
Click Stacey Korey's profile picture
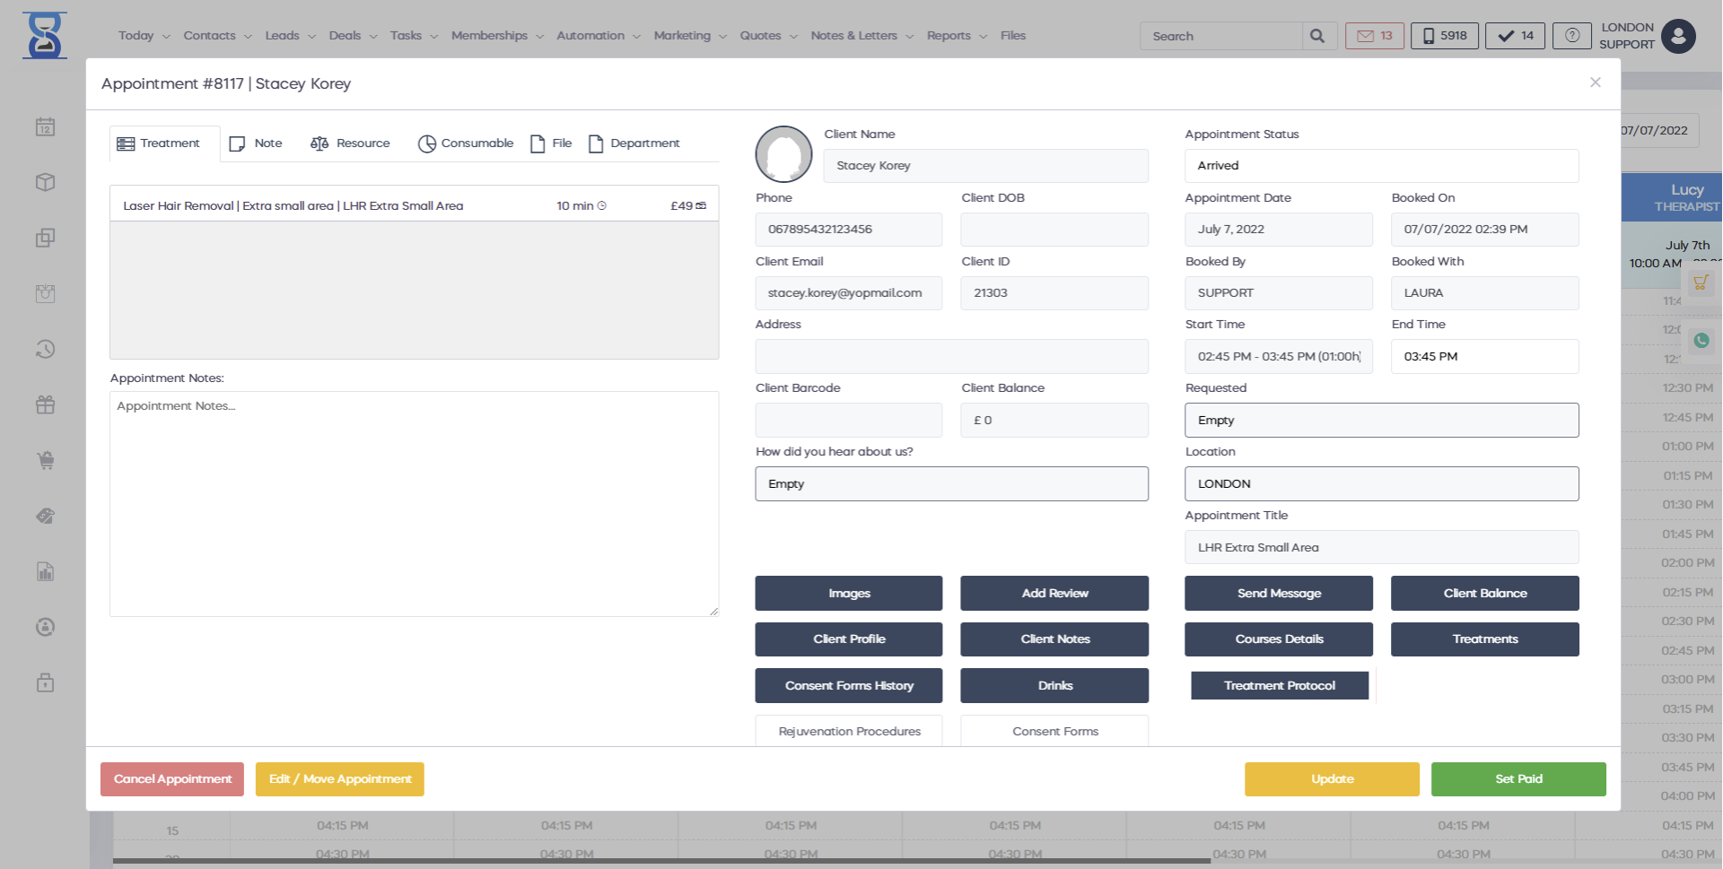783,154
